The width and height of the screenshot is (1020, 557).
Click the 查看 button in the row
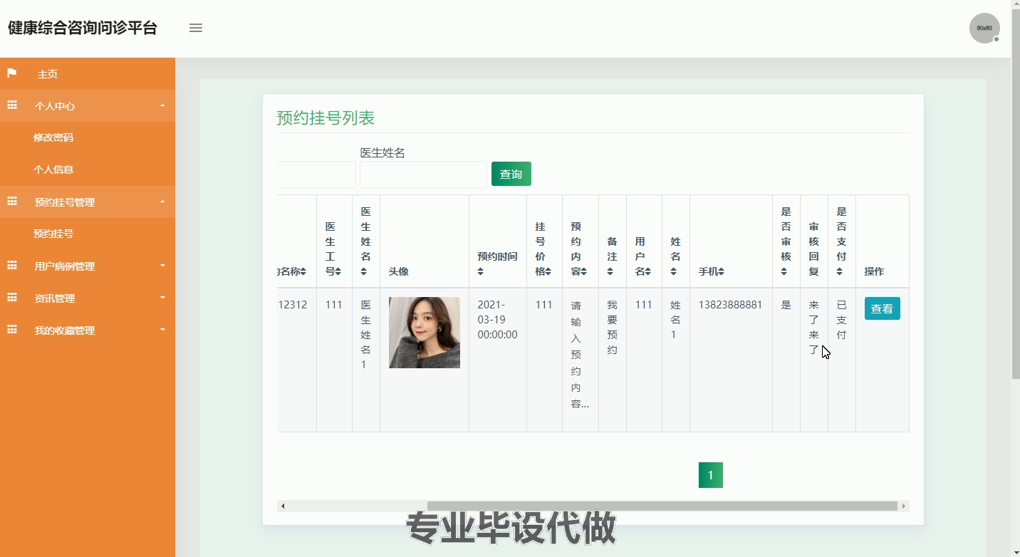pyautogui.click(x=883, y=308)
